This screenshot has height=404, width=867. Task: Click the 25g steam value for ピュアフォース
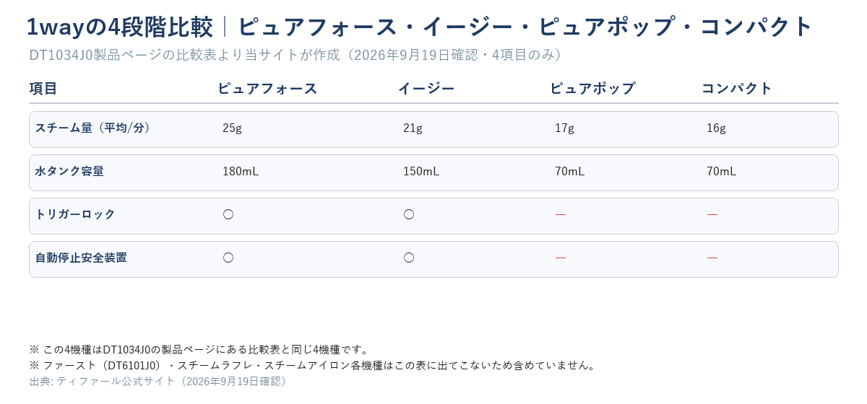click(232, 128)
